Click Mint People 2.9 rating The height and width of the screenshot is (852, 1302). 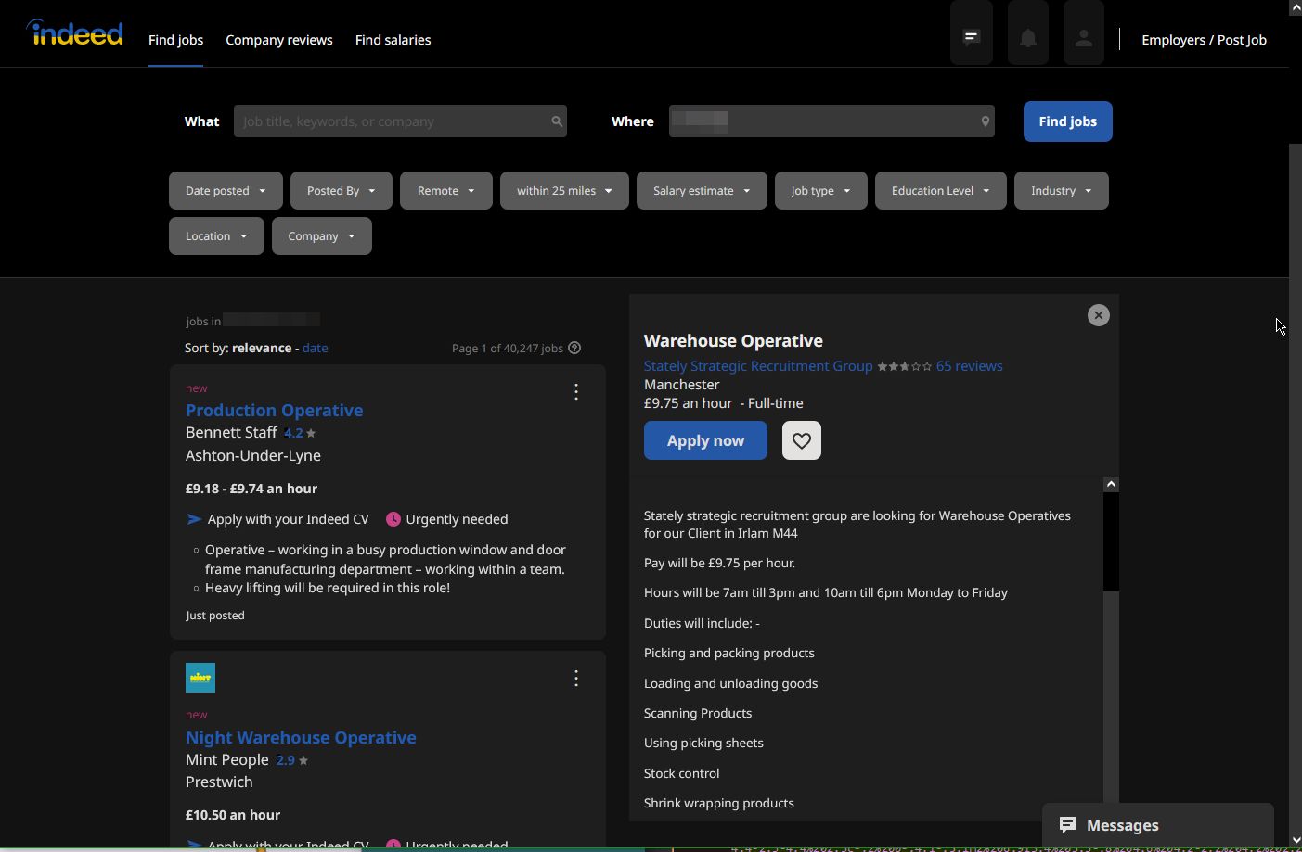pos(291,760)
